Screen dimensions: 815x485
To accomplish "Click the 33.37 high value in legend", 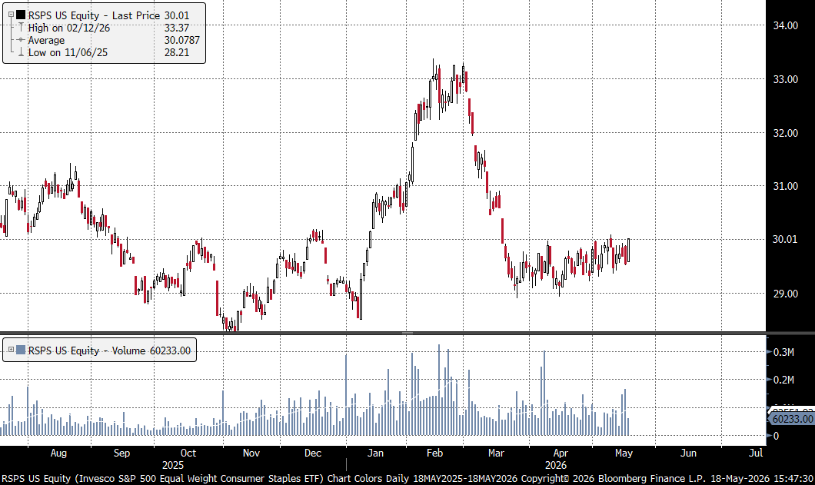I will tap(177, 28).
